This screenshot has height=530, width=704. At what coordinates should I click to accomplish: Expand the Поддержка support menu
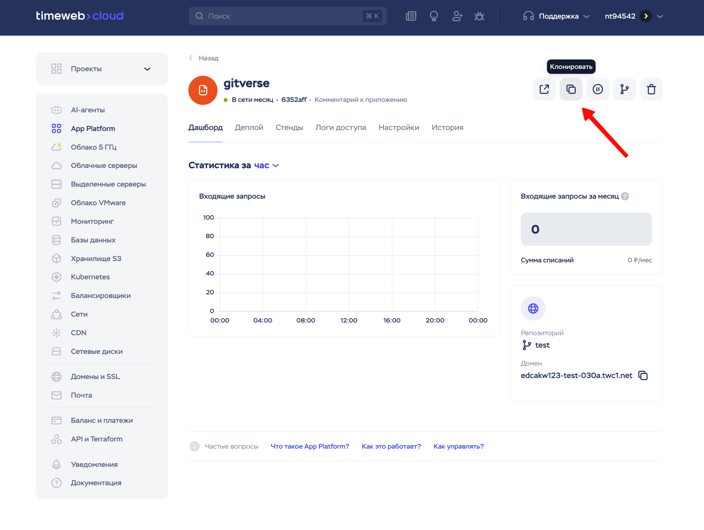coord(556,16)
